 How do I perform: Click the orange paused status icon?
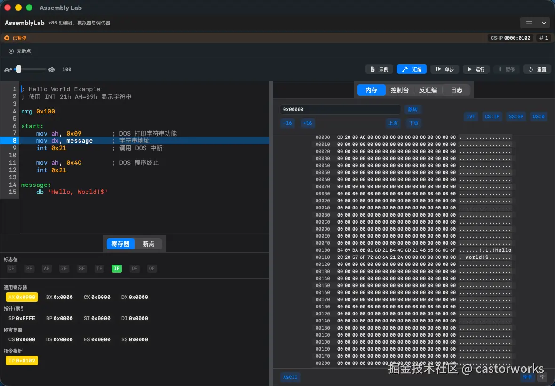pos(7,38)
